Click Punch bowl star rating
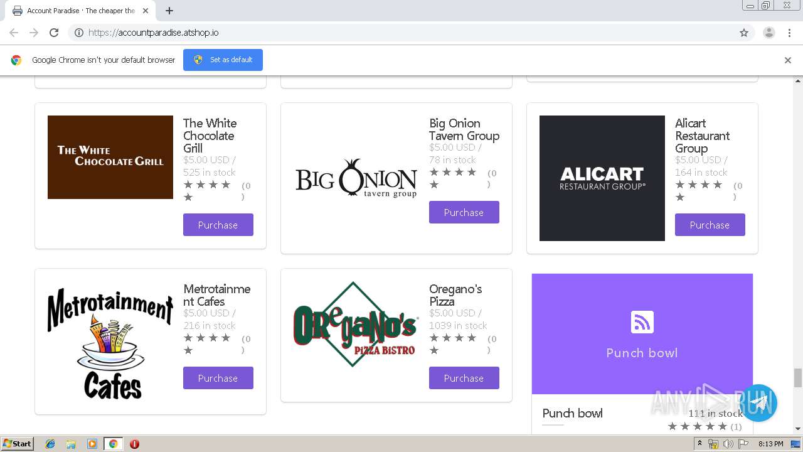Viewport: 803px width, 452px height. pos(698,427)
